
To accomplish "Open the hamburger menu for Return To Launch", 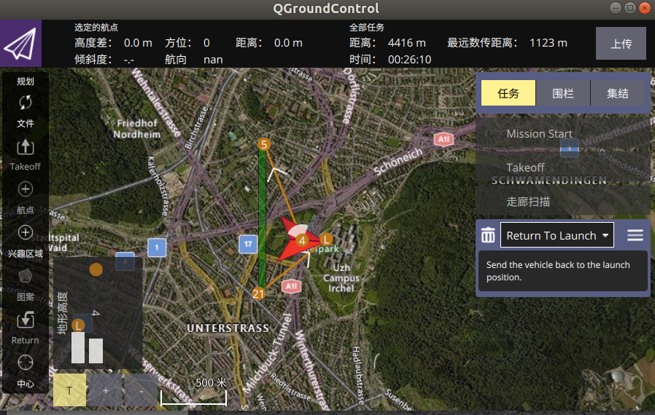I will 635,235.
